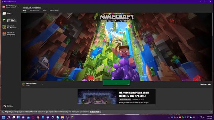Click the headphones tray icon
The height and width of the screenshot is (120, 214).
pyautogui.click(x=175, y=117)
